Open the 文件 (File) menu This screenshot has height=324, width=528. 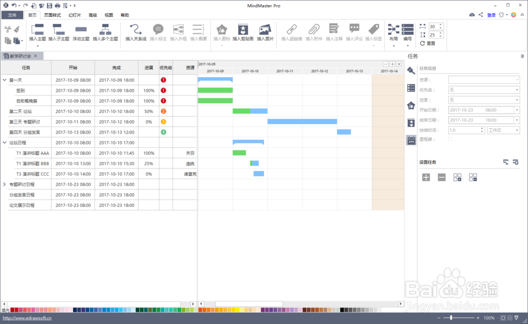(x=12, y=15)
